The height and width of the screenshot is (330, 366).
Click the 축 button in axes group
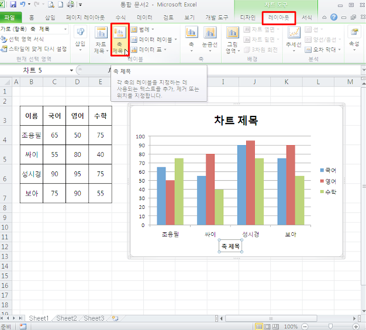(191, 39)
